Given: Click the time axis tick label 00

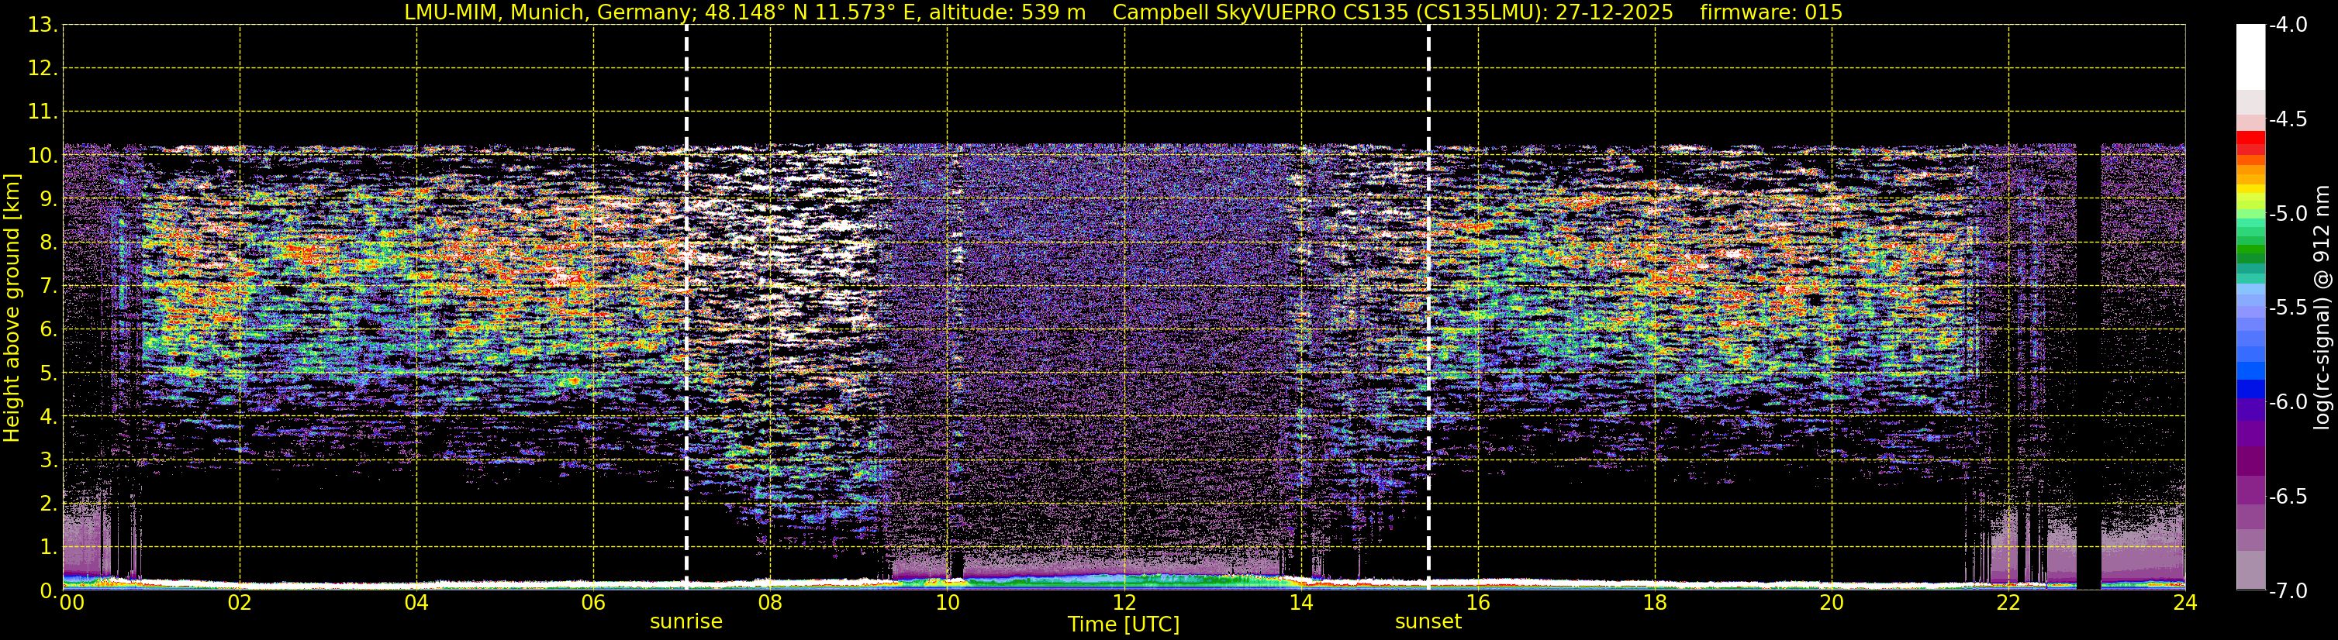Looking at the screenshot, I should [x=71, y=603].
